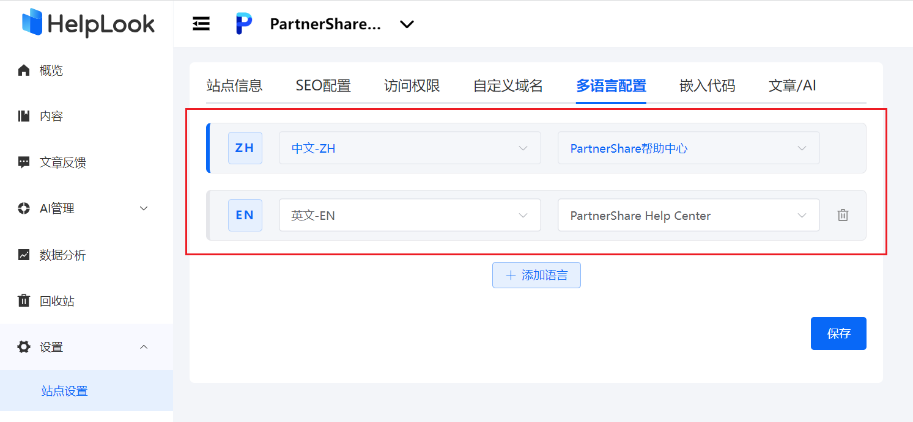Click the arrow in PartnerShare帮助中心 dropdown
The height and width of the screenshot is (422, 913).
tap(802, 148)
